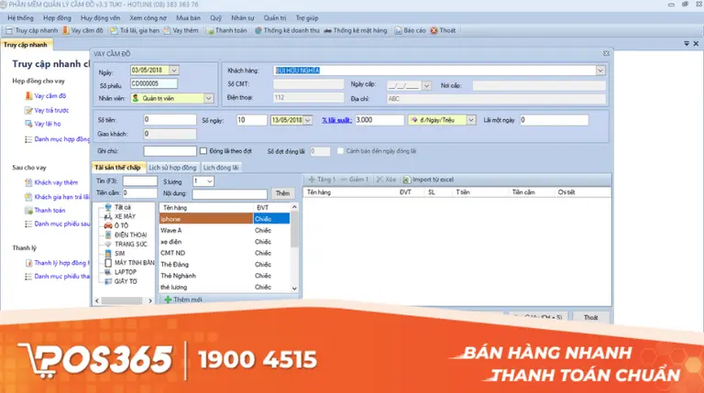Click the Thêm button
This screenshot has width=704, height=393.
tap(282, 193)
